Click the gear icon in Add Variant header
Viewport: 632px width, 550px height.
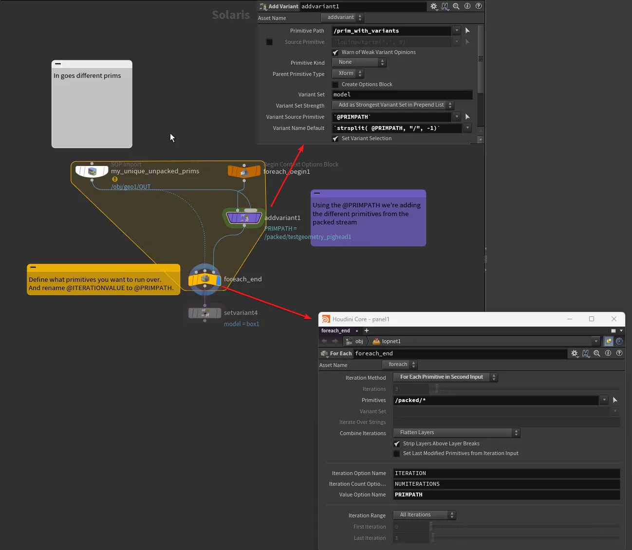(x=433, y=6)
